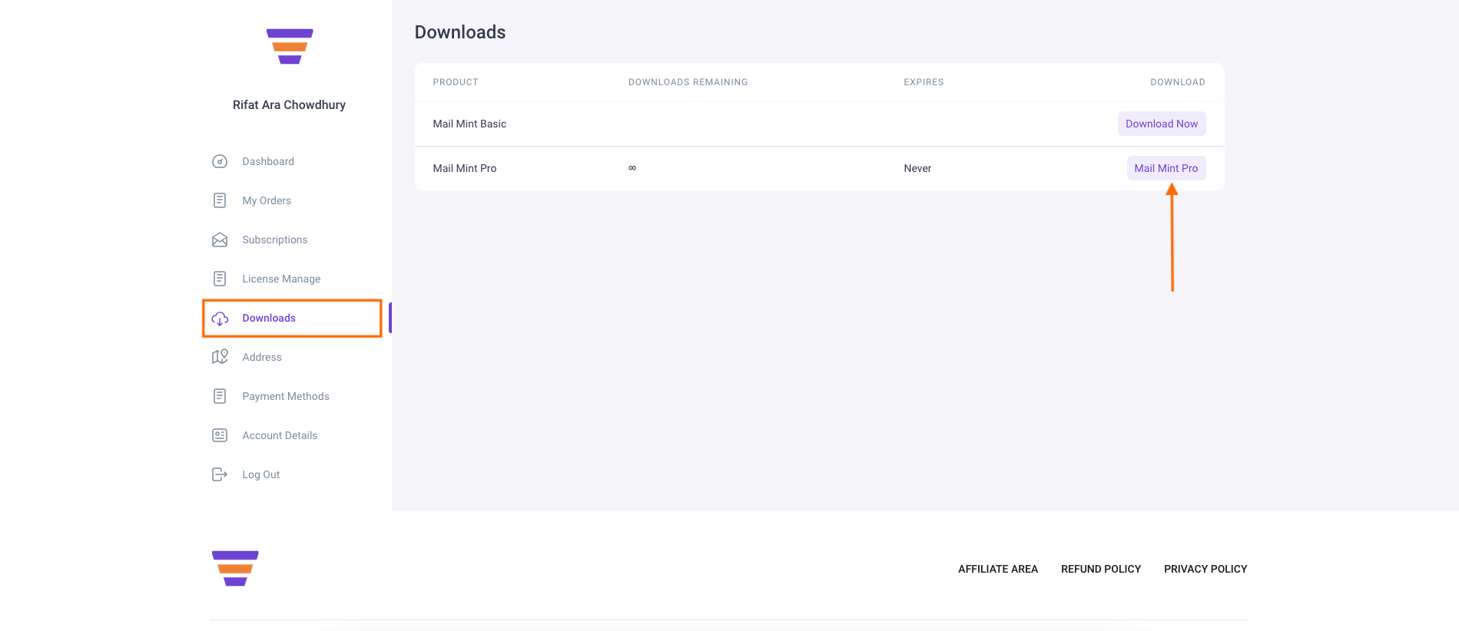Open the Address section
Screen dimensions: 1459x631
[x=262, y=357]
